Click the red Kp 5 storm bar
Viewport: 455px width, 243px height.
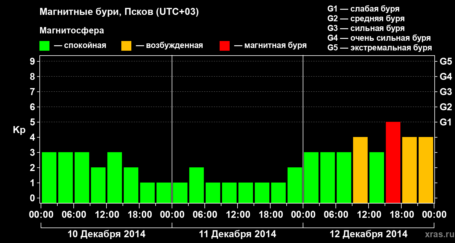pyautogui.click(x=393, y=162)
